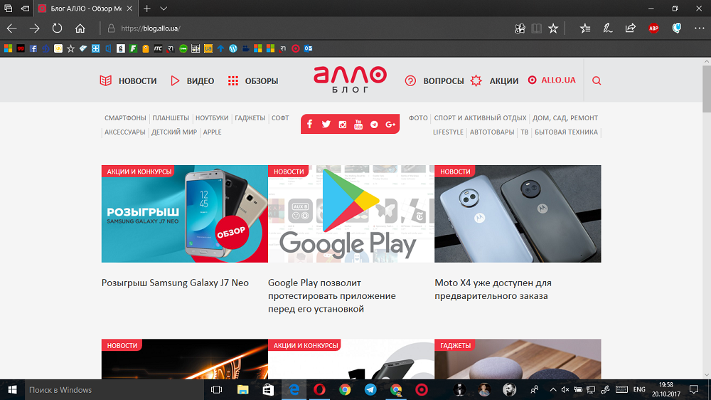Screen dimensions: 711x400
Task: Go to the browser Home page icon
Action: click(x=80, y=28)
